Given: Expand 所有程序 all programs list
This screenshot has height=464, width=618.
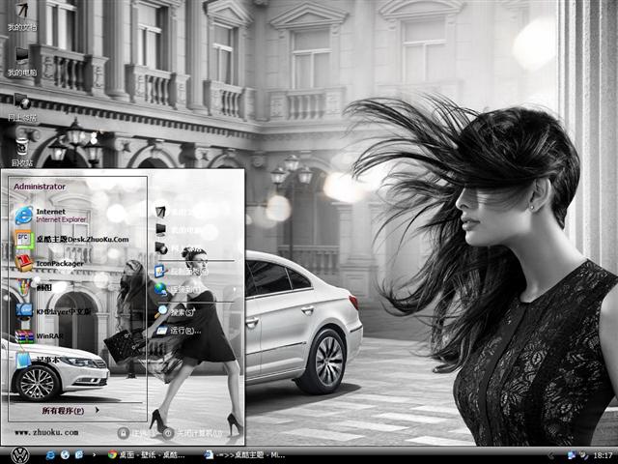Looking at the screenshot, I should (x=68, y=410).
